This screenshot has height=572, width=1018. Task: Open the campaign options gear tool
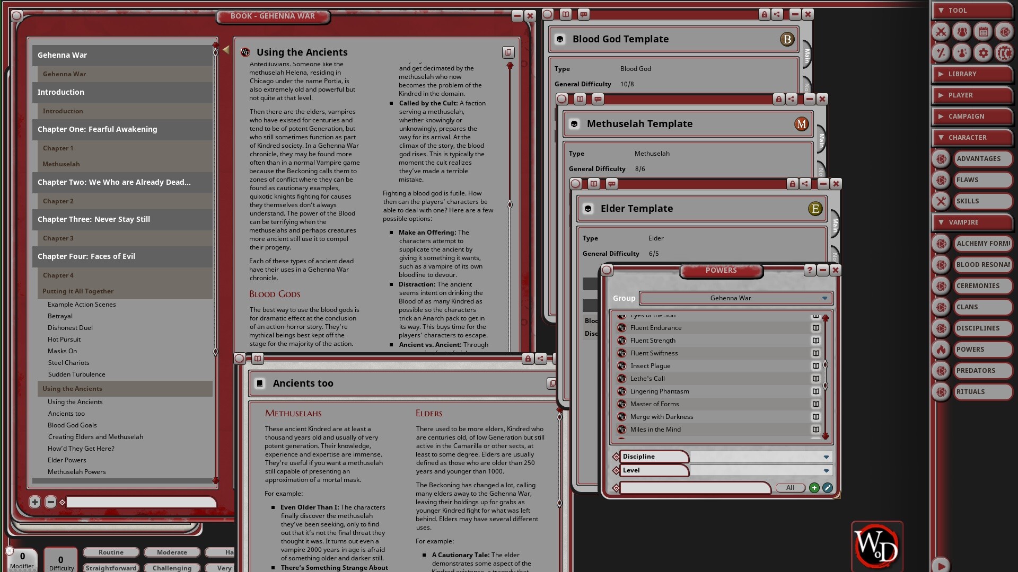click(x=984, y=53)
